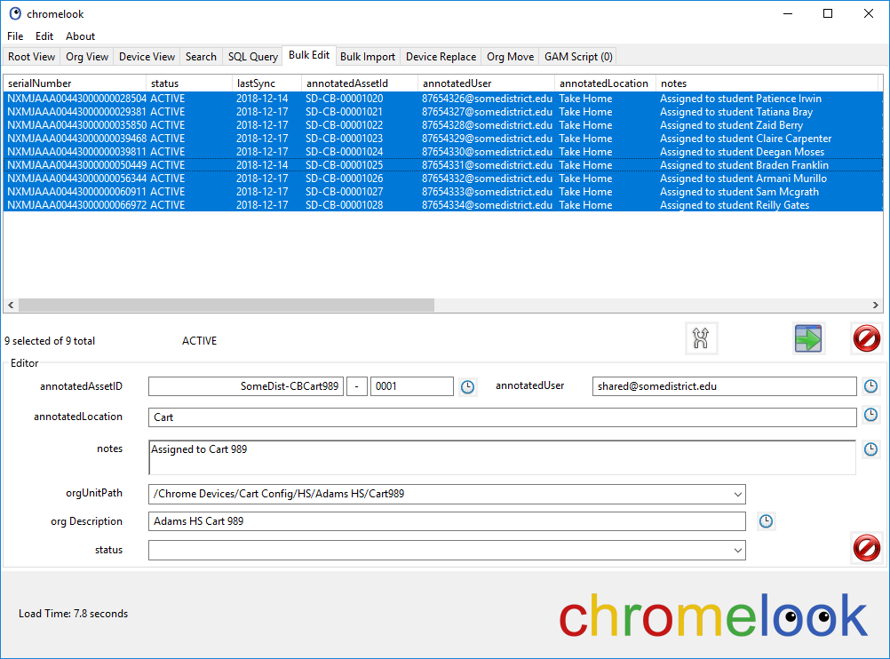Screen dimensions: 890x659
Task: Click the '9 selected of 9 total' text
Action: pos(50,341)
